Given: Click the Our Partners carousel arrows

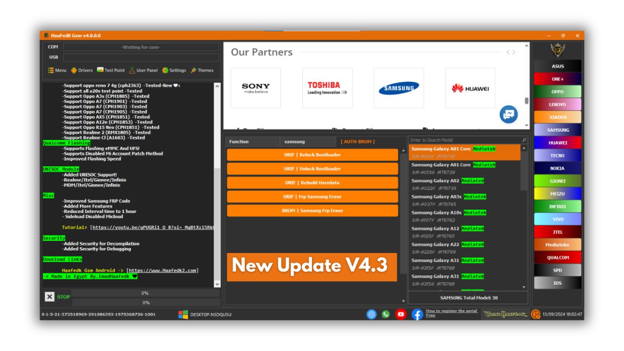Looking at the screenshot, I should (x=511, y=52).
